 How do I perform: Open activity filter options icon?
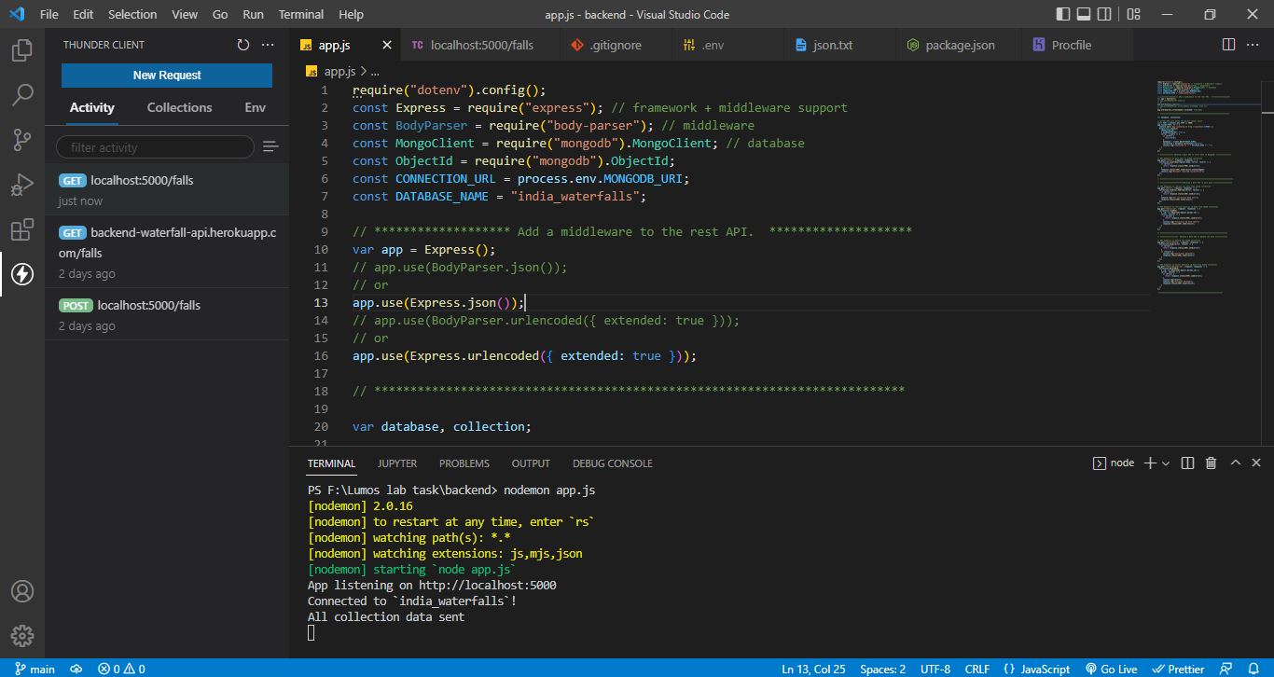[x=270, y=146]
